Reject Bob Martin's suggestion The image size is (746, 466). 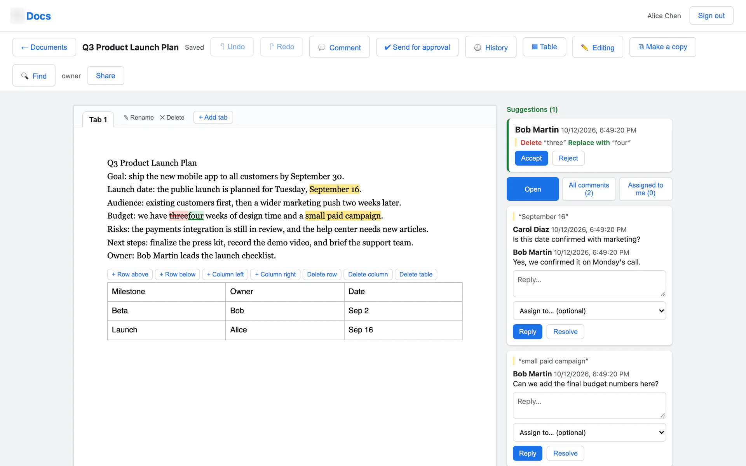568,158
